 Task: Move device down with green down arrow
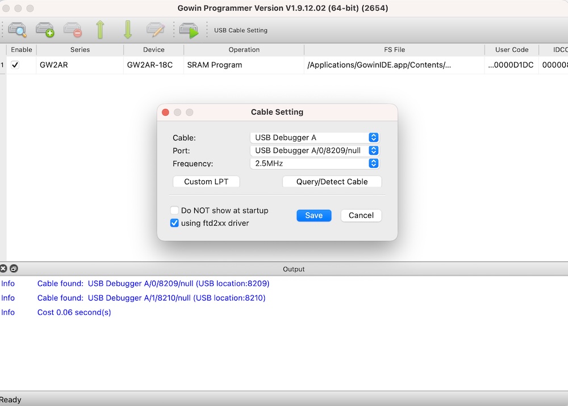pyautogui.click(x=128, y=30)
